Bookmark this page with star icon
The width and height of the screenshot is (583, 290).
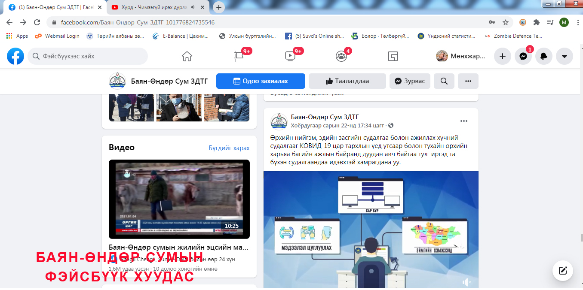point(506,22)
